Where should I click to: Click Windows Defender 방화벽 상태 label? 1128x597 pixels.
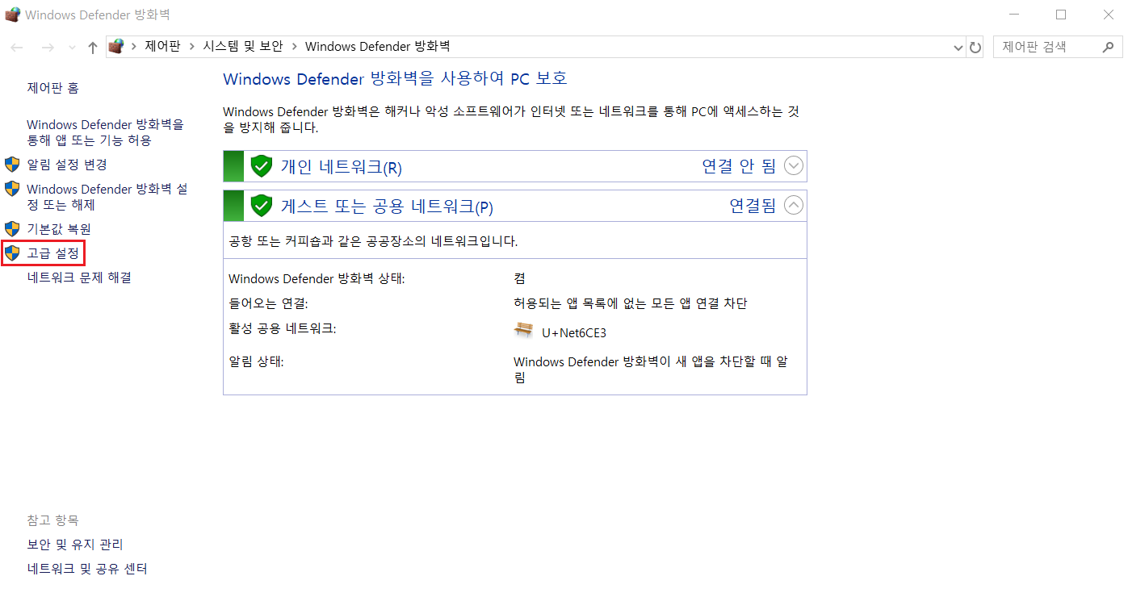point(317,279)
